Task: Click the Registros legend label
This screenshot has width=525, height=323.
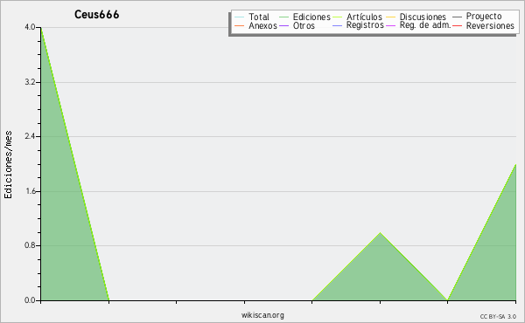Action: coord(365,25)
